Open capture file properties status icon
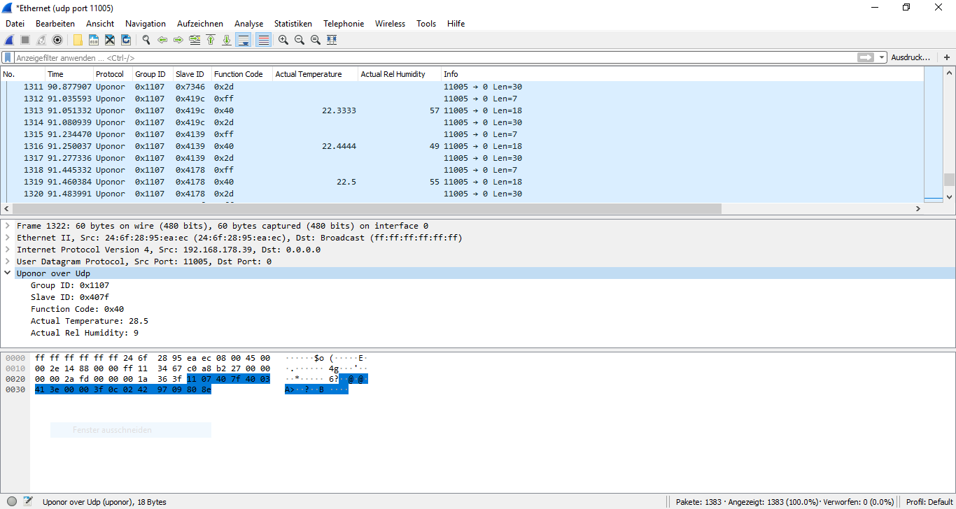The image size is (956, 509). pyautogui.click(x=28, y=501)
